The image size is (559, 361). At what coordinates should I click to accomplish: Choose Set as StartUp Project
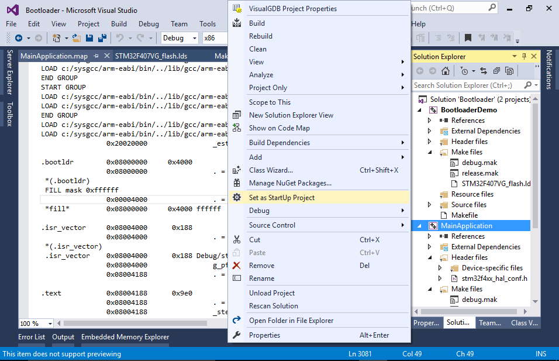coord(319,197)
